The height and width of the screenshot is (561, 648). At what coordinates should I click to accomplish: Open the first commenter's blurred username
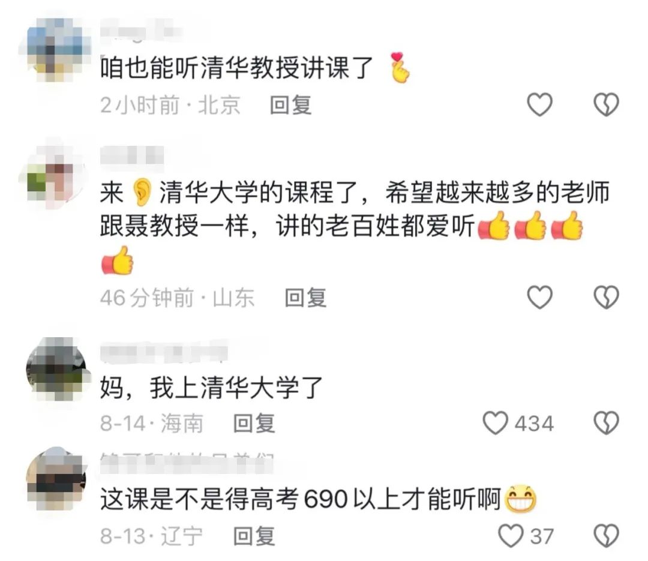[x=140, y=31]
